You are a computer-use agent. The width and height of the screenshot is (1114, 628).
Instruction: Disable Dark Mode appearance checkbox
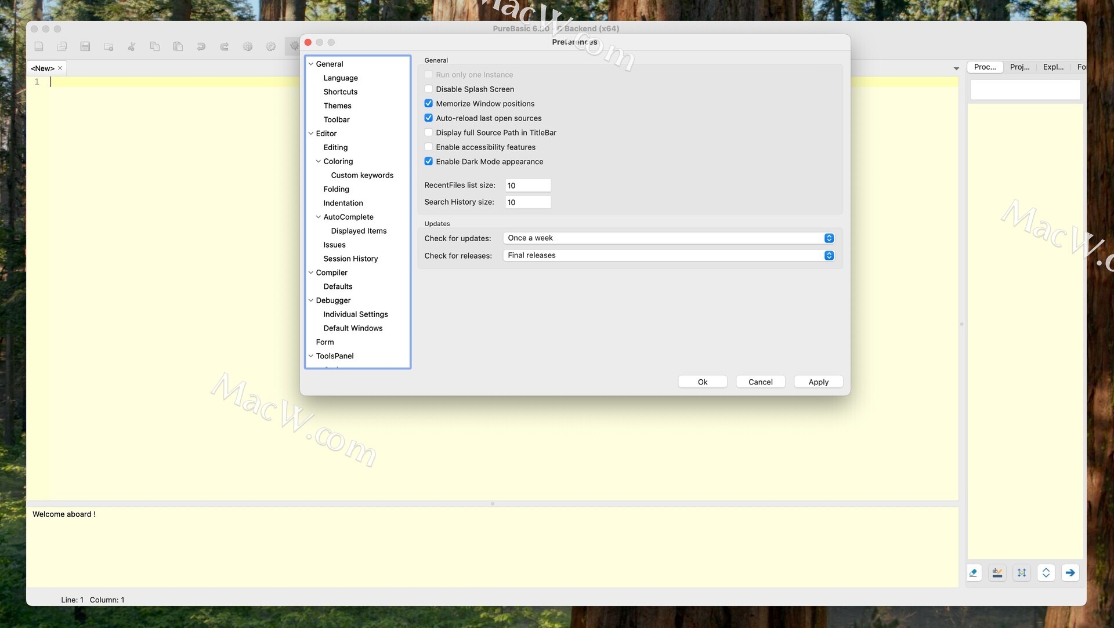[428, 162]
